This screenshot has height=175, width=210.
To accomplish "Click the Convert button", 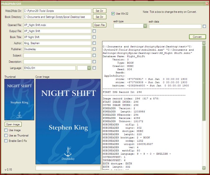I will [x=197, y=37].
